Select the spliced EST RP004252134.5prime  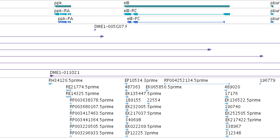point(197,84)
